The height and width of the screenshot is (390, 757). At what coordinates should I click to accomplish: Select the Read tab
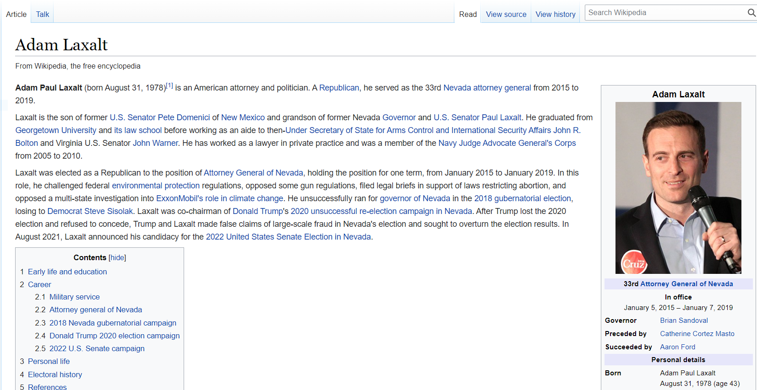[468, 14]
